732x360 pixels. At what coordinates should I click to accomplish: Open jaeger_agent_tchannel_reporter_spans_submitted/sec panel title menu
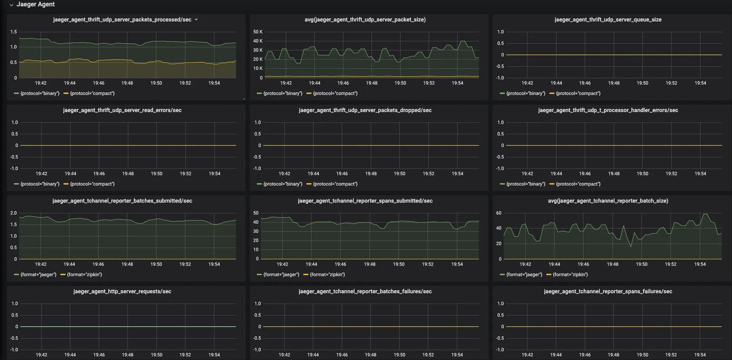365,201
